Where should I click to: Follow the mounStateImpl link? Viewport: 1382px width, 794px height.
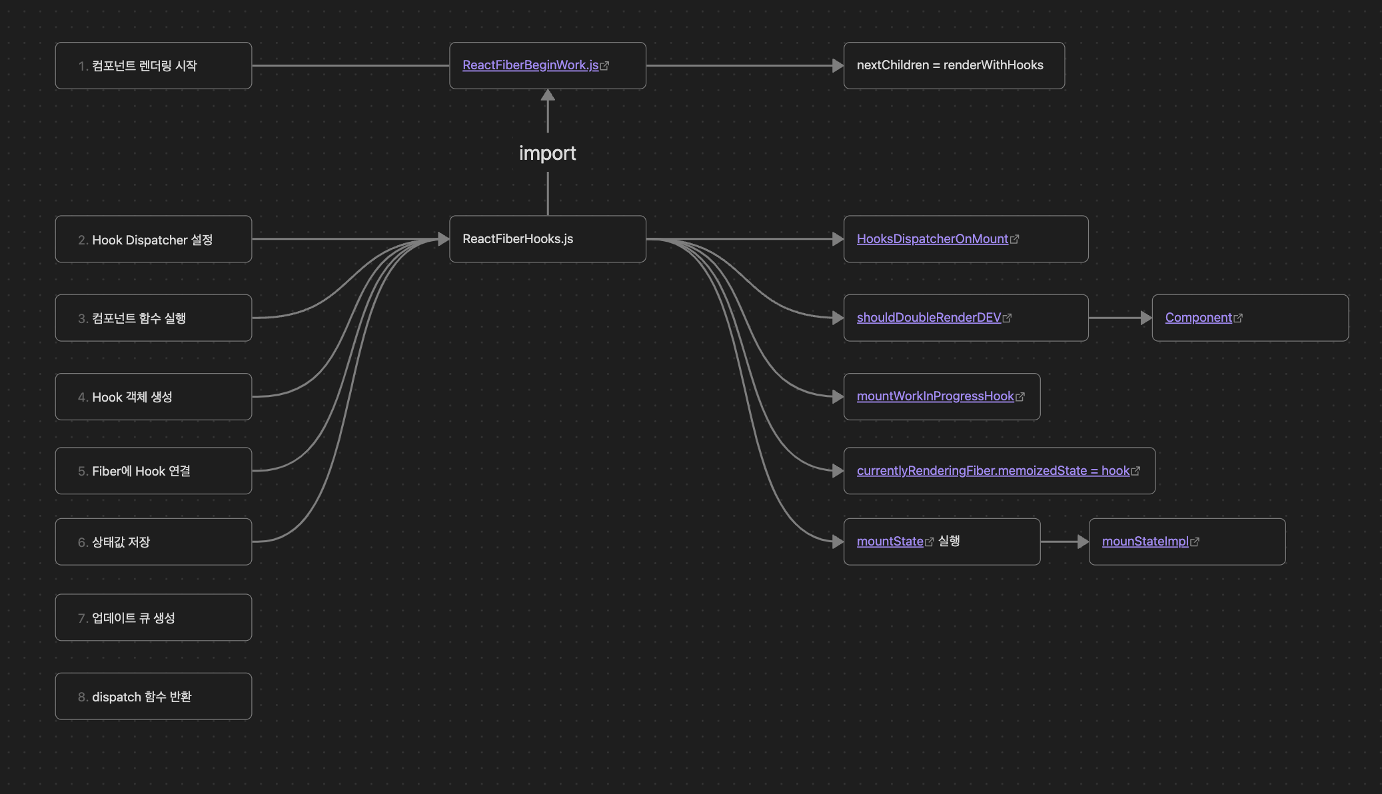click(1145, 542)
